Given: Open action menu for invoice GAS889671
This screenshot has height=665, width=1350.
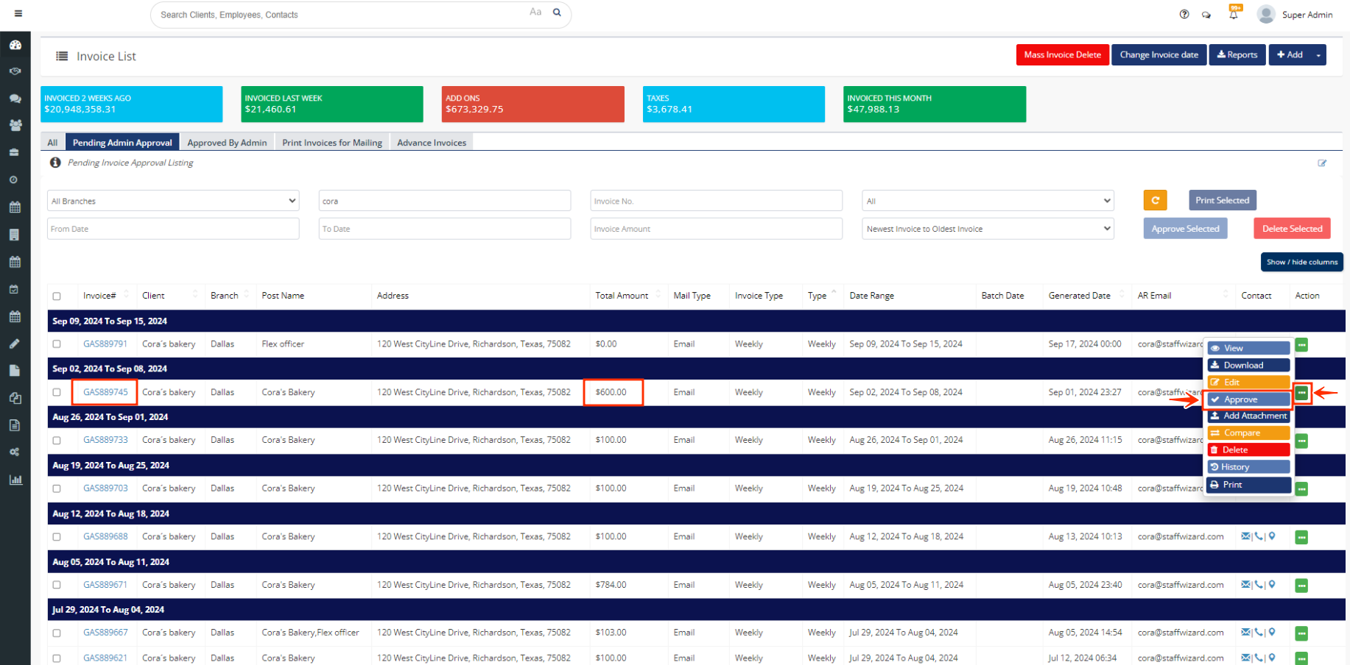Looking at the screenshot, I should tap(1301, 586).
